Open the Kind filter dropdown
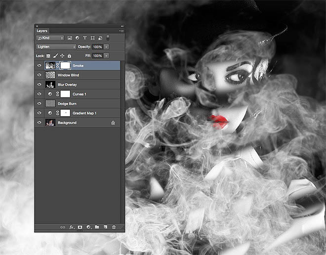The image size is (326, 255). pos(50,38)
